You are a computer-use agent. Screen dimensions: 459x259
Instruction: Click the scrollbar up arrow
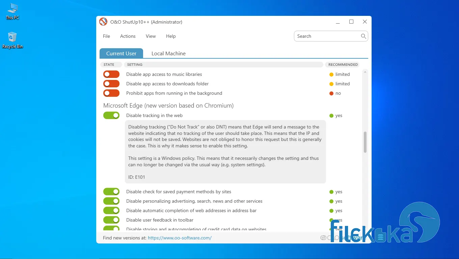pyautogui.click(x=365, y=72)
